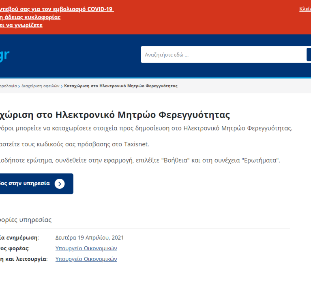Click the intro sentence about δημοσίευση στο Μητρώο
Screen dimensions: 311x283
point(146,128)
